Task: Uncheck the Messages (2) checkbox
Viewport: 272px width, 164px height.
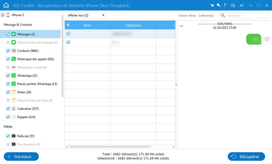Action: point(8,34)
